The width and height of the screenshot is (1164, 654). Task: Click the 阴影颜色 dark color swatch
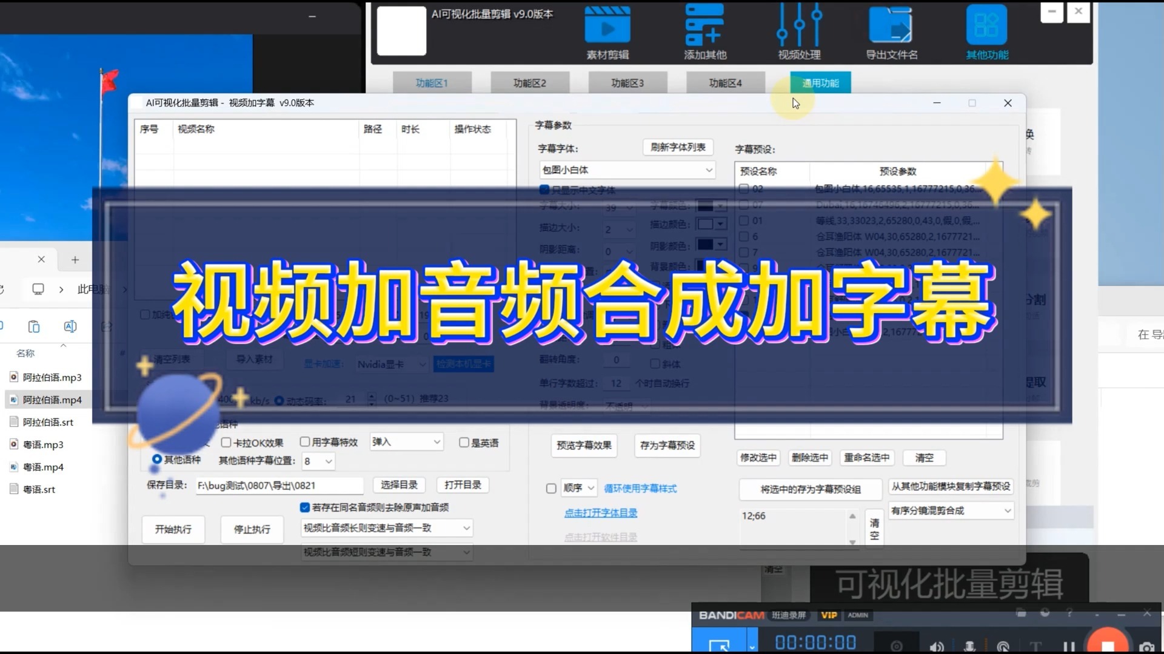pos(705,245)
